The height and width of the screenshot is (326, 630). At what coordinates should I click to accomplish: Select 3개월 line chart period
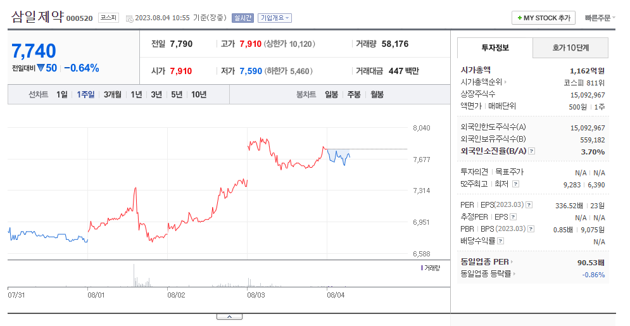pyautogui.click(x=113, y=94)
